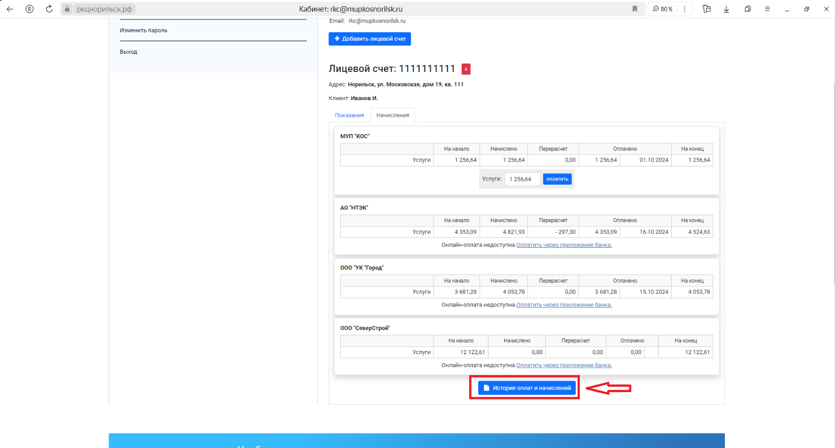Viewport: 835px width, 448px height.
Task: Click the browser back arrow
Action: (10, 9)
